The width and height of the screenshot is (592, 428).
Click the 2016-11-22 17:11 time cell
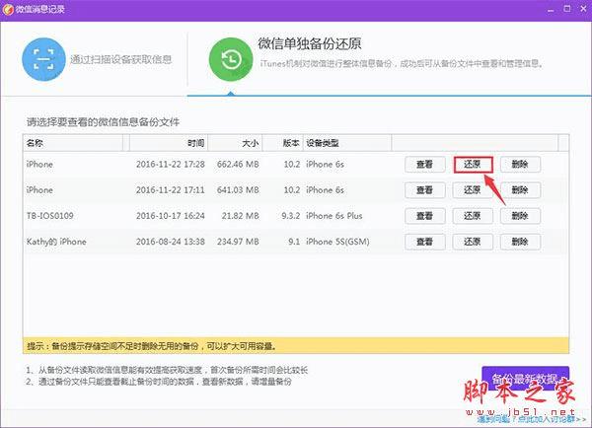click(x=171, y=190)
